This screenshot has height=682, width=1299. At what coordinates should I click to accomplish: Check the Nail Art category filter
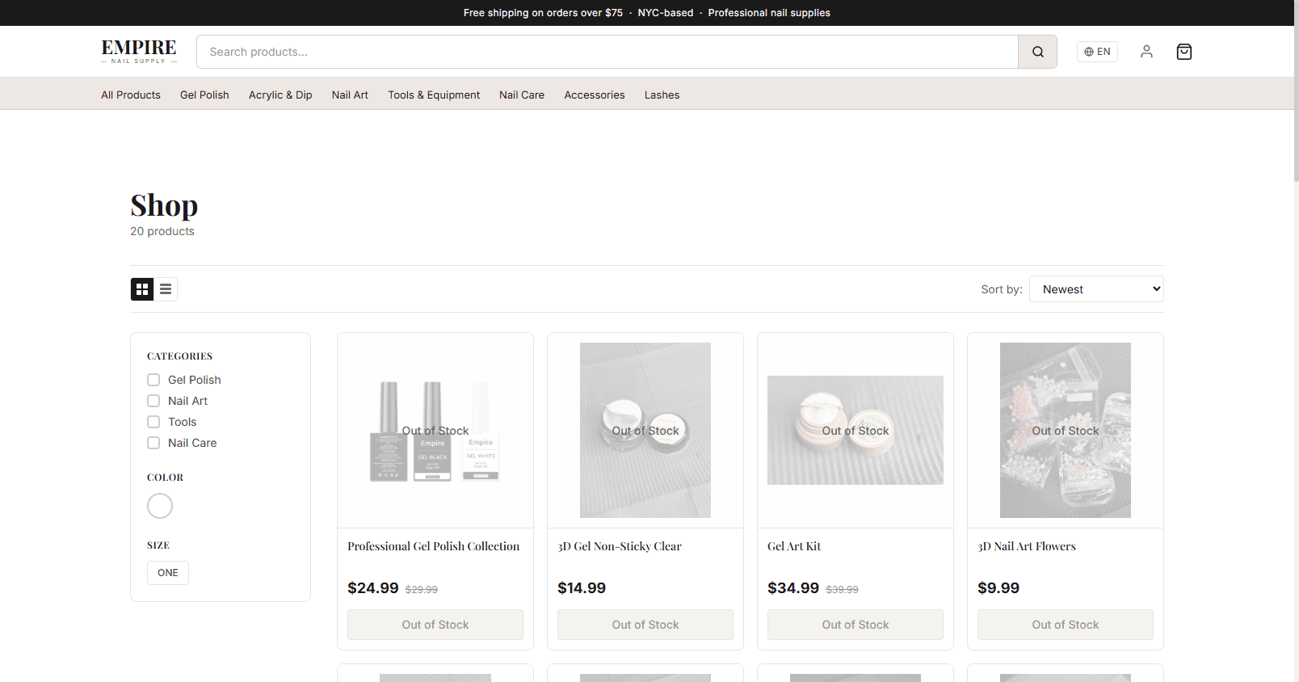coord(153,401)
